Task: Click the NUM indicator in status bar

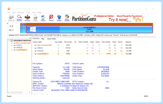Action: pyautogui.click(x=146, y=96)
